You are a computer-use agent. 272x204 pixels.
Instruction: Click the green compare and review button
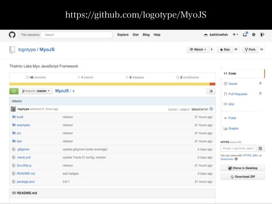click(x=14, y=91)
